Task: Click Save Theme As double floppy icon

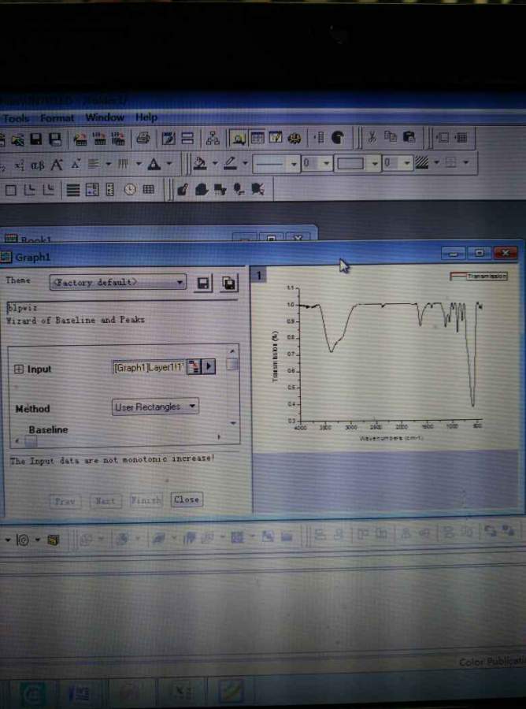Action: [x=229, y=284]
